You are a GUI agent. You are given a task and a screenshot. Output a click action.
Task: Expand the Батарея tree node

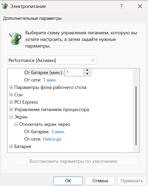[x=11, y=146]
